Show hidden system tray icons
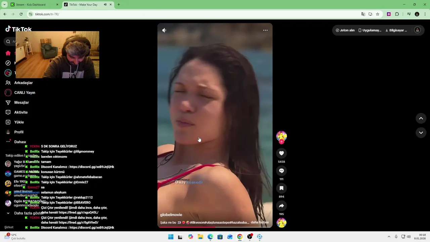430x242 pixels. click(389, 237)
